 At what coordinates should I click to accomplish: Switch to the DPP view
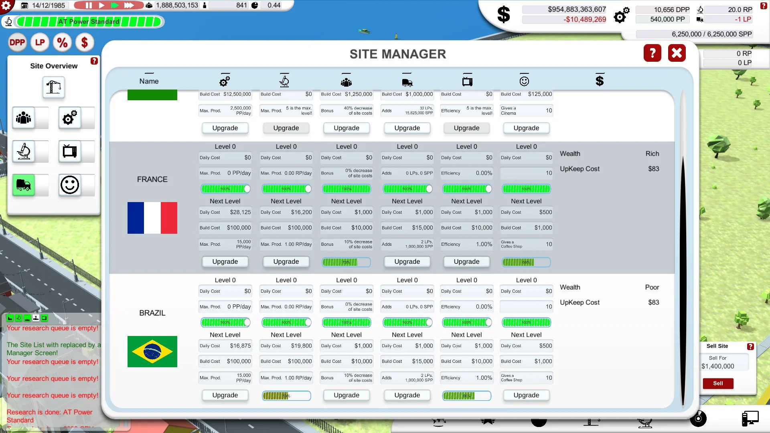click(17, 42)
